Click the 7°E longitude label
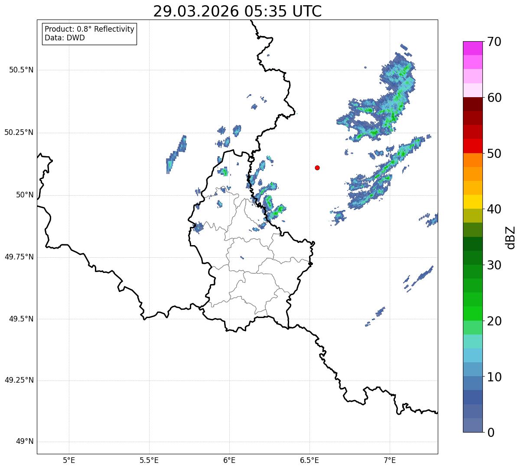 (390, 460)
